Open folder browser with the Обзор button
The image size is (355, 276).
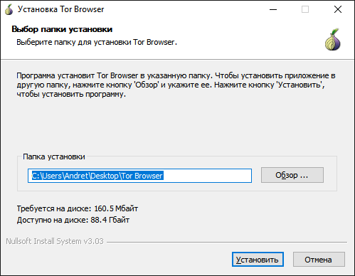coord(292,175)
